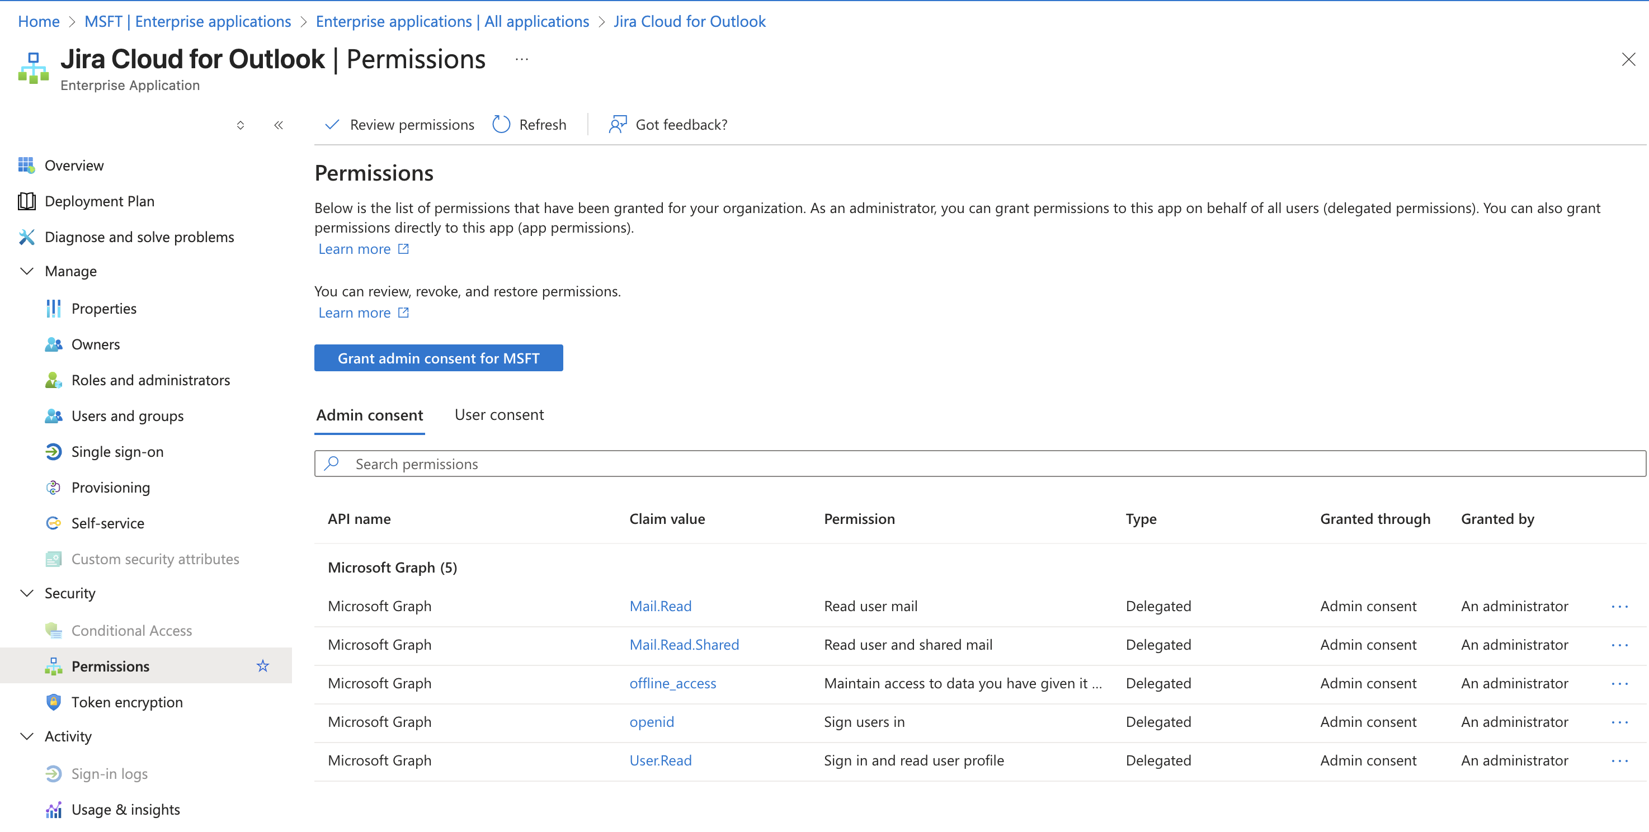Click the Got feedback person icon
Image resolution: width=1649 pixels, height=832 pixels.
[617, 124]
